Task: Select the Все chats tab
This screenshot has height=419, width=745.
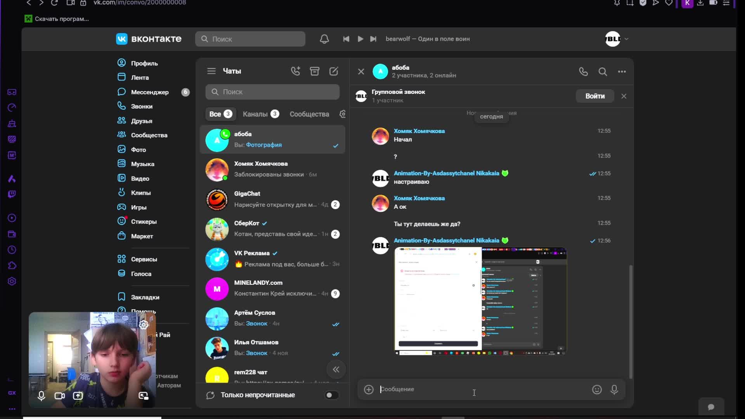Action: 220,114
